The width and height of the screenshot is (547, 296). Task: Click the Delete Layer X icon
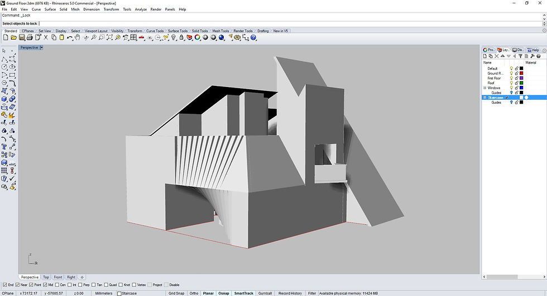pyautogui.click(x=497, y=56)
